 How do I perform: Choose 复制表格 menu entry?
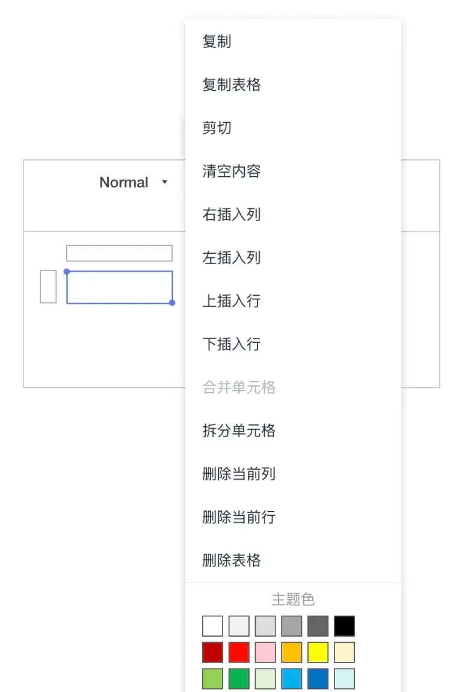[x=232, y=85]
